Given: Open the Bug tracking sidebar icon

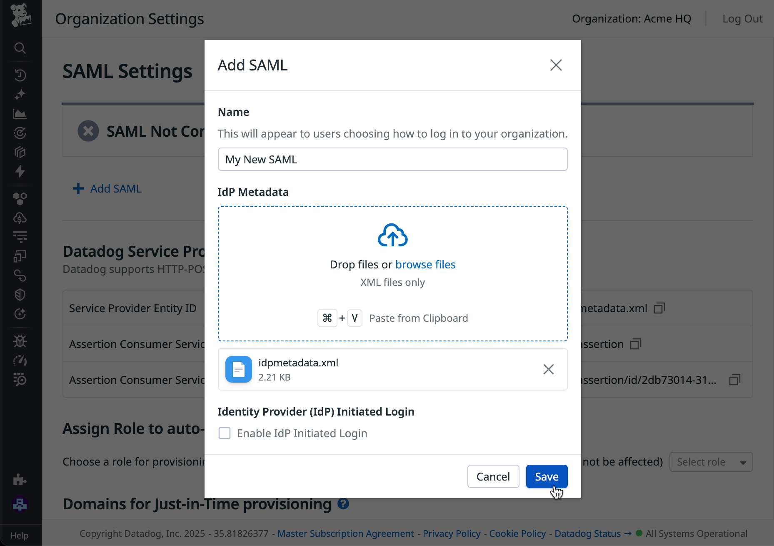Looking at the screenshot, I should click(x=20, y=341).
